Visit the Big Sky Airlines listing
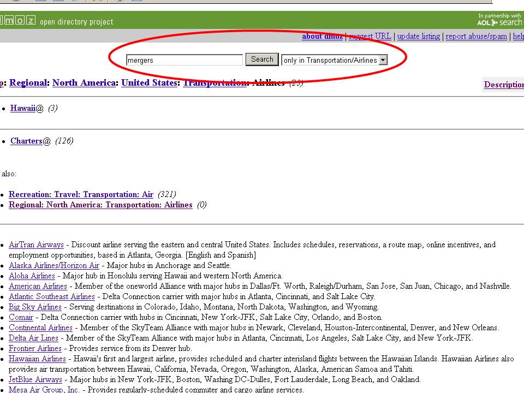524x393 pixels. [x=35, y=307]
